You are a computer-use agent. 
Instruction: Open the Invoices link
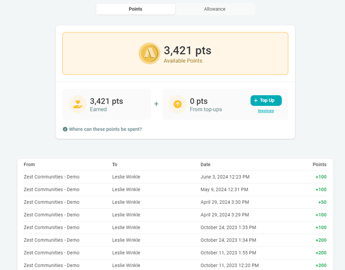(x=266, y=111)
